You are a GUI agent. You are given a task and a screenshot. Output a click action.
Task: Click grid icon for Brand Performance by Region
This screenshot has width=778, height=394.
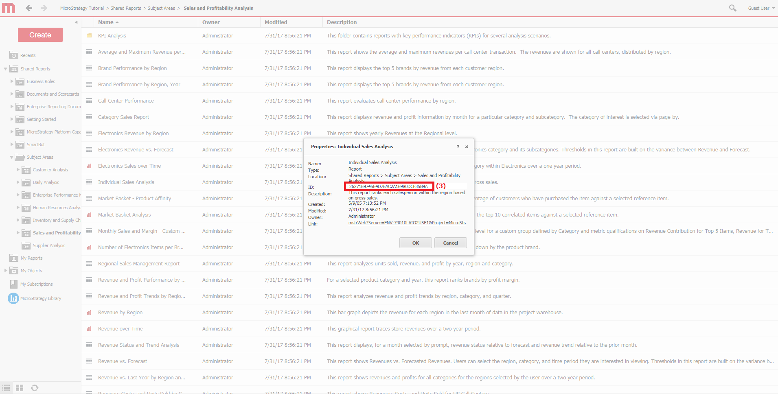pos(89,68)
